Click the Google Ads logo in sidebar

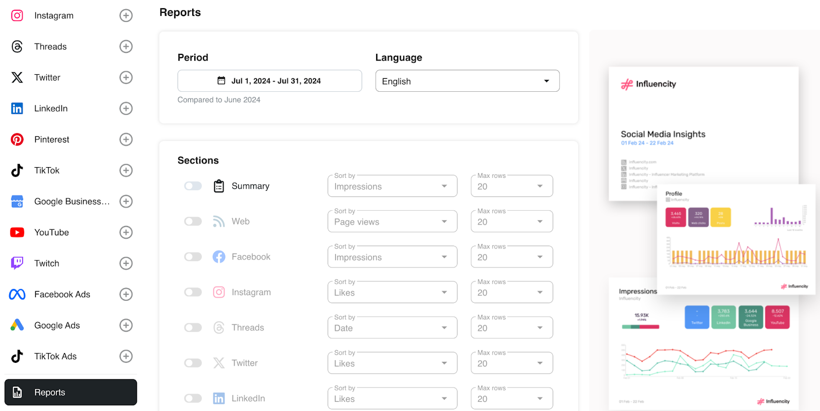pos(17,325)
